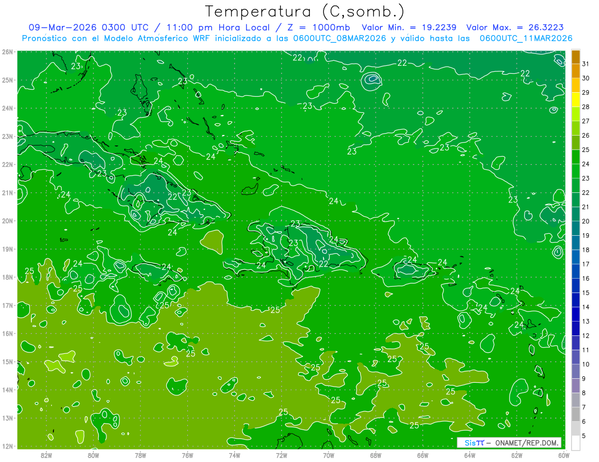Screen dimensions: 599x462
Task: Click the 12N latitude axis label
Action: click(x=7, y=446)
